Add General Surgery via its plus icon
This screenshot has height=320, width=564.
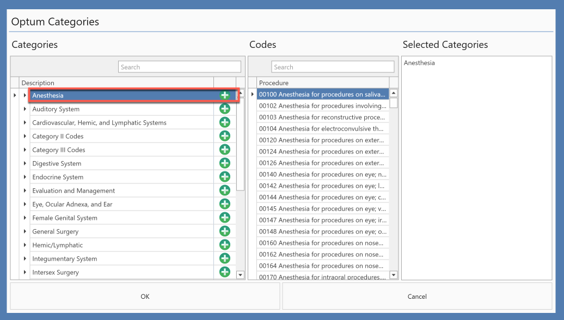point(225,231)
